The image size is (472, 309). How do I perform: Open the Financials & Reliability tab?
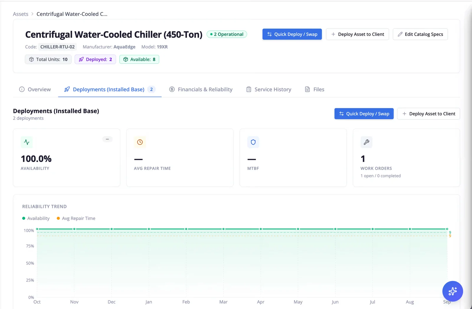pos(201,89)
